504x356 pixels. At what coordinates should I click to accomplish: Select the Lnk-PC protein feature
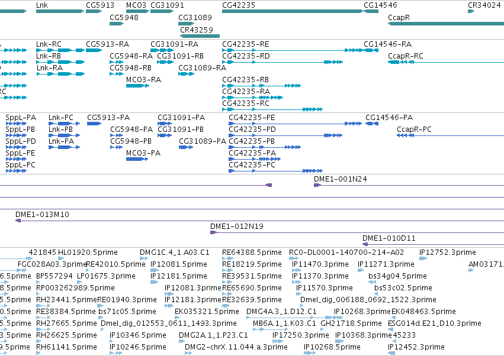(65, 124)
